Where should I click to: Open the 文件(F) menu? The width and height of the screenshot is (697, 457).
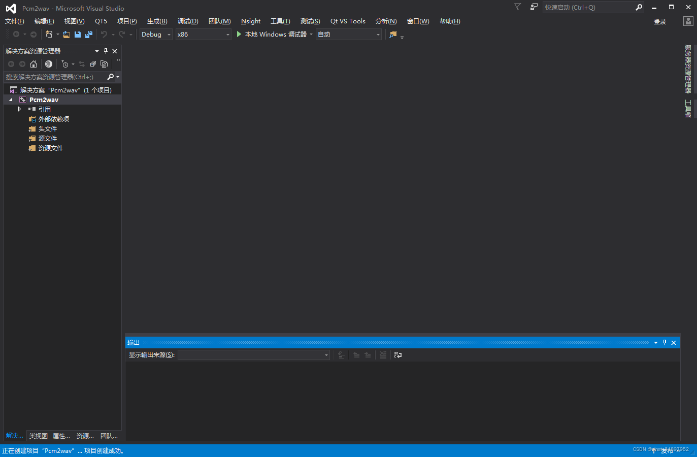tap(15, 21)
